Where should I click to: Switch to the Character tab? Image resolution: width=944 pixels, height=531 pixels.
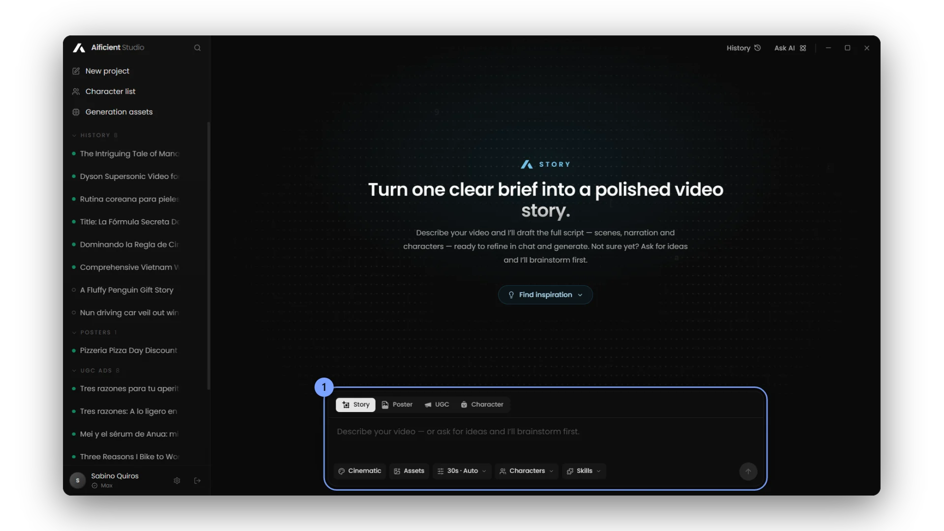[482, 405]
